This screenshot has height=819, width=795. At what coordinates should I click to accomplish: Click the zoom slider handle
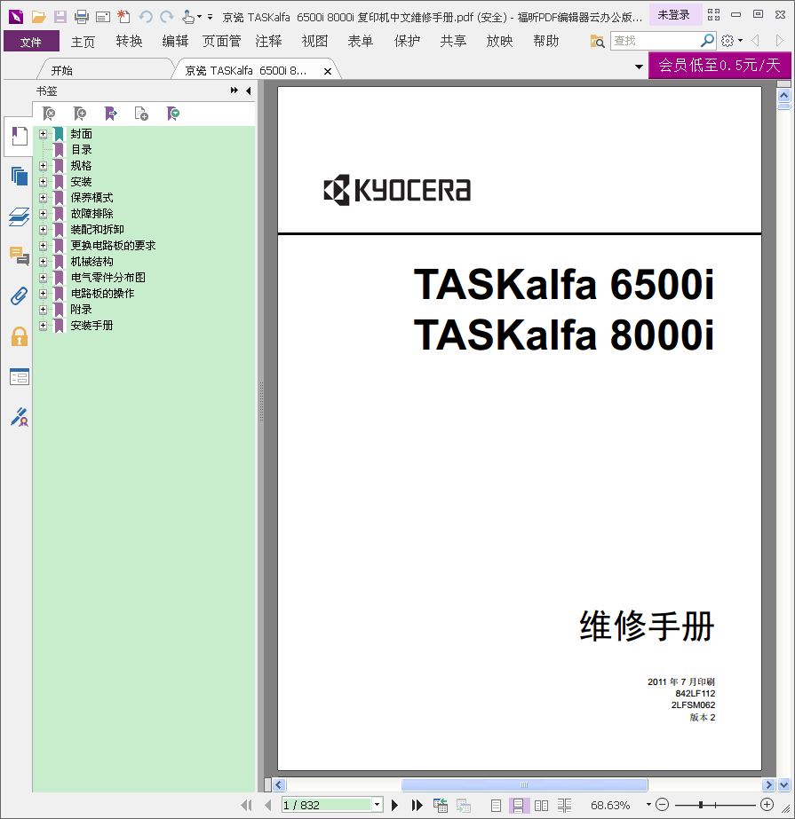pyautogui.click(x=701, y=805)
